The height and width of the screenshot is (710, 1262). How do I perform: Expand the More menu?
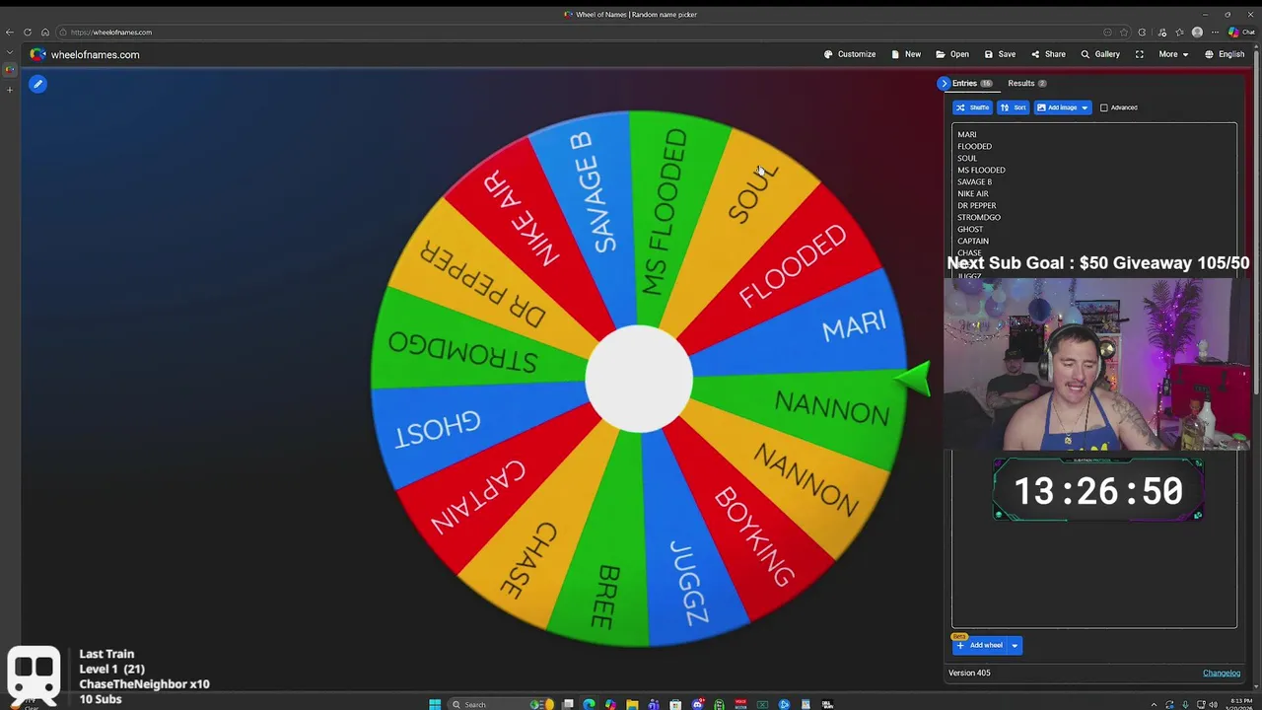pos(1173,54)
